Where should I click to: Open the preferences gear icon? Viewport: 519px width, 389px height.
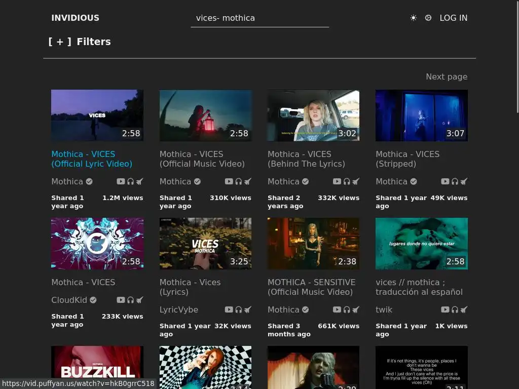[428, 18]
